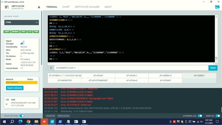Run the AT+CFUN? macro button
The width and height of the screenshot is (222, 125).
[98, 76]
